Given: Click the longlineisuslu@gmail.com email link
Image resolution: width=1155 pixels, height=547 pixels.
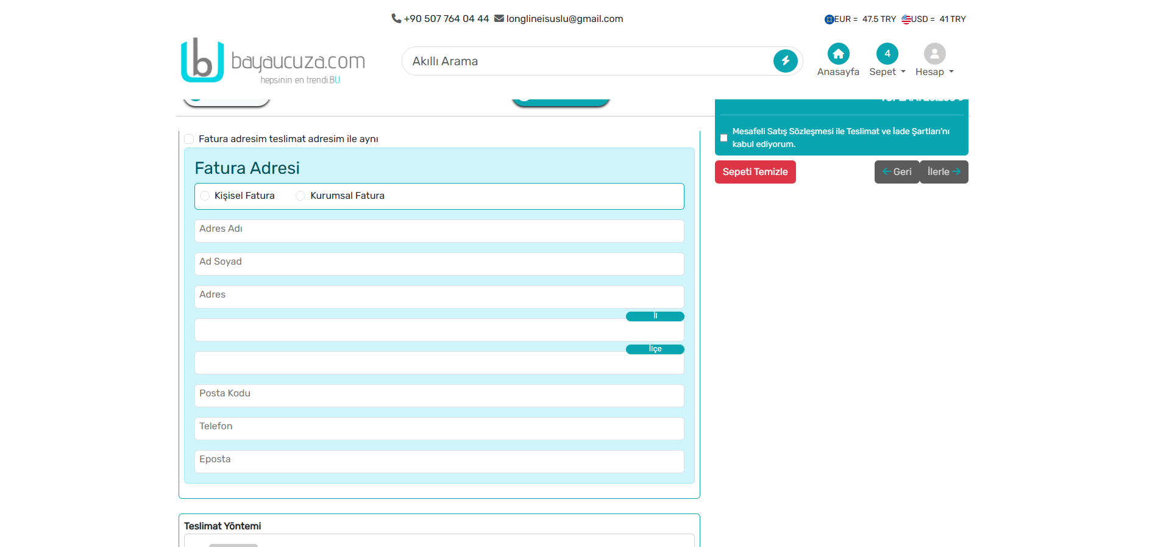Looking at the screenshot, I should 564,19.
